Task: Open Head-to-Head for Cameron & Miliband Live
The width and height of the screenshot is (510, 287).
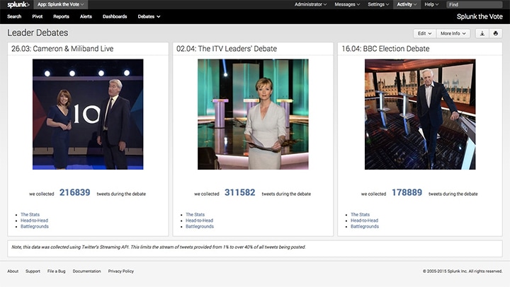Action: pos(34,221)
